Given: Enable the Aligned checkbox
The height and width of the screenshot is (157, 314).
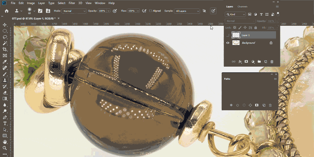Looking at the screenshot, I should pyautogui.click(x=151, y=11).
